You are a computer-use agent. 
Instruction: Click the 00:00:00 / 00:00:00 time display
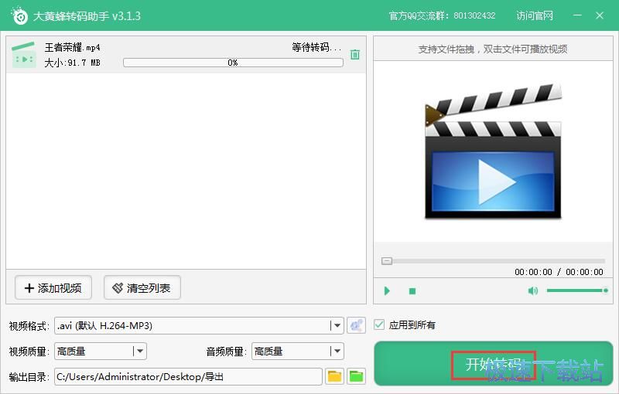coord(559,272)
